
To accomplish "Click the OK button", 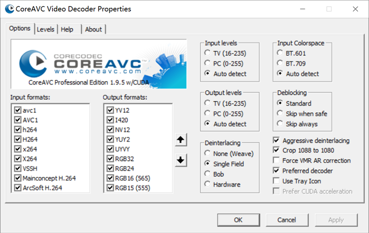I will 238,220.
